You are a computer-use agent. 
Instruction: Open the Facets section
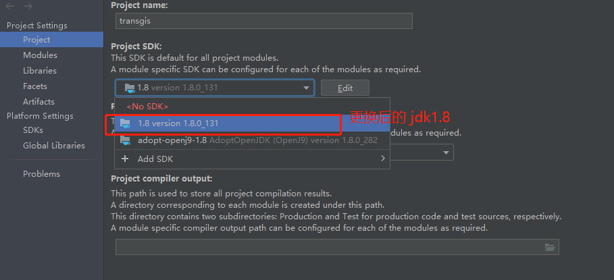click(35, 86)
